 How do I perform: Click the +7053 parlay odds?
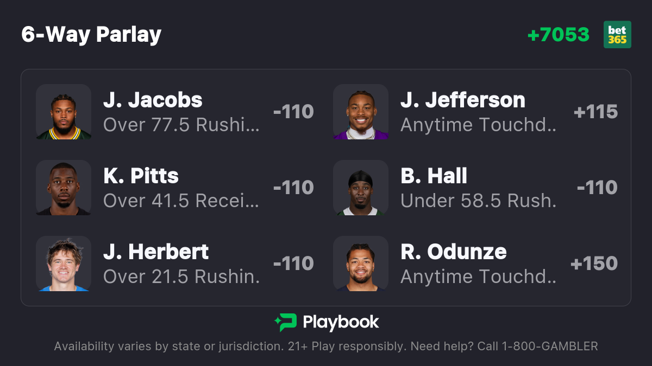tap(558, 35)
